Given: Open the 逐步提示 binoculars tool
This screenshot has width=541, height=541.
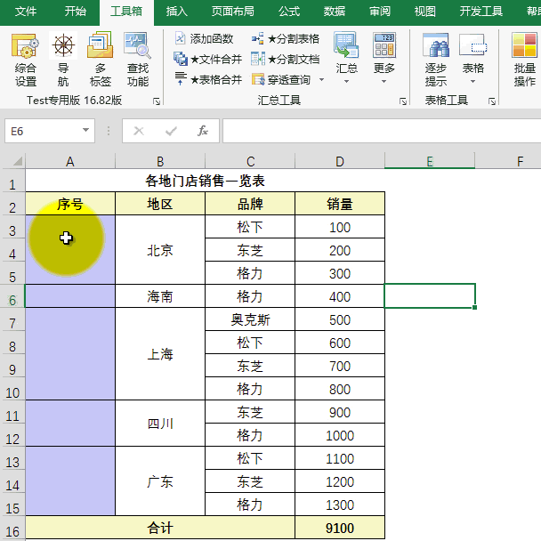Looking at the screenshot, I should coord(435,60).
